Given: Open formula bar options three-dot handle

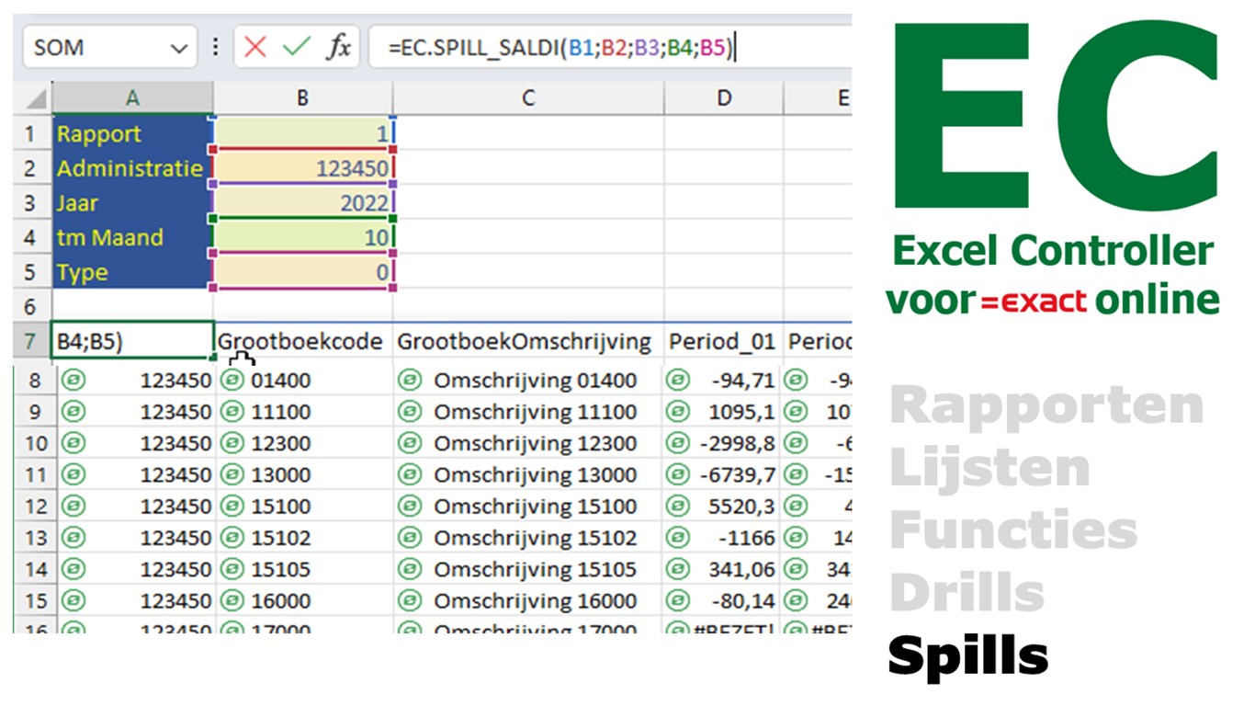Looking at the screenshot, I should [x=216, y=47].
